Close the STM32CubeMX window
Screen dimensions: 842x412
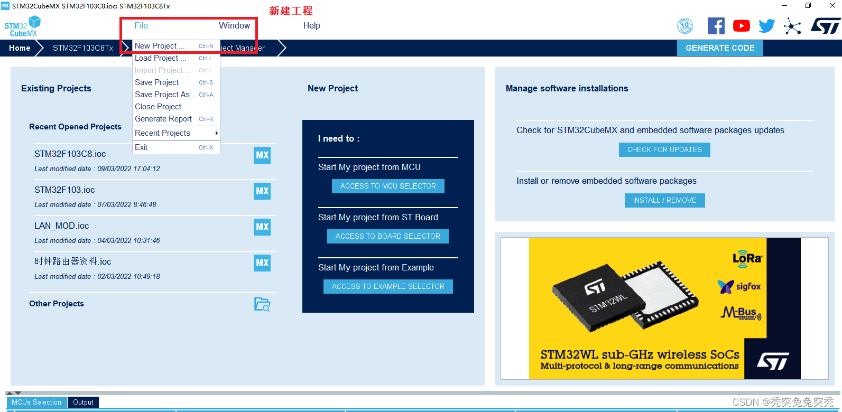[x=832, y=6]
